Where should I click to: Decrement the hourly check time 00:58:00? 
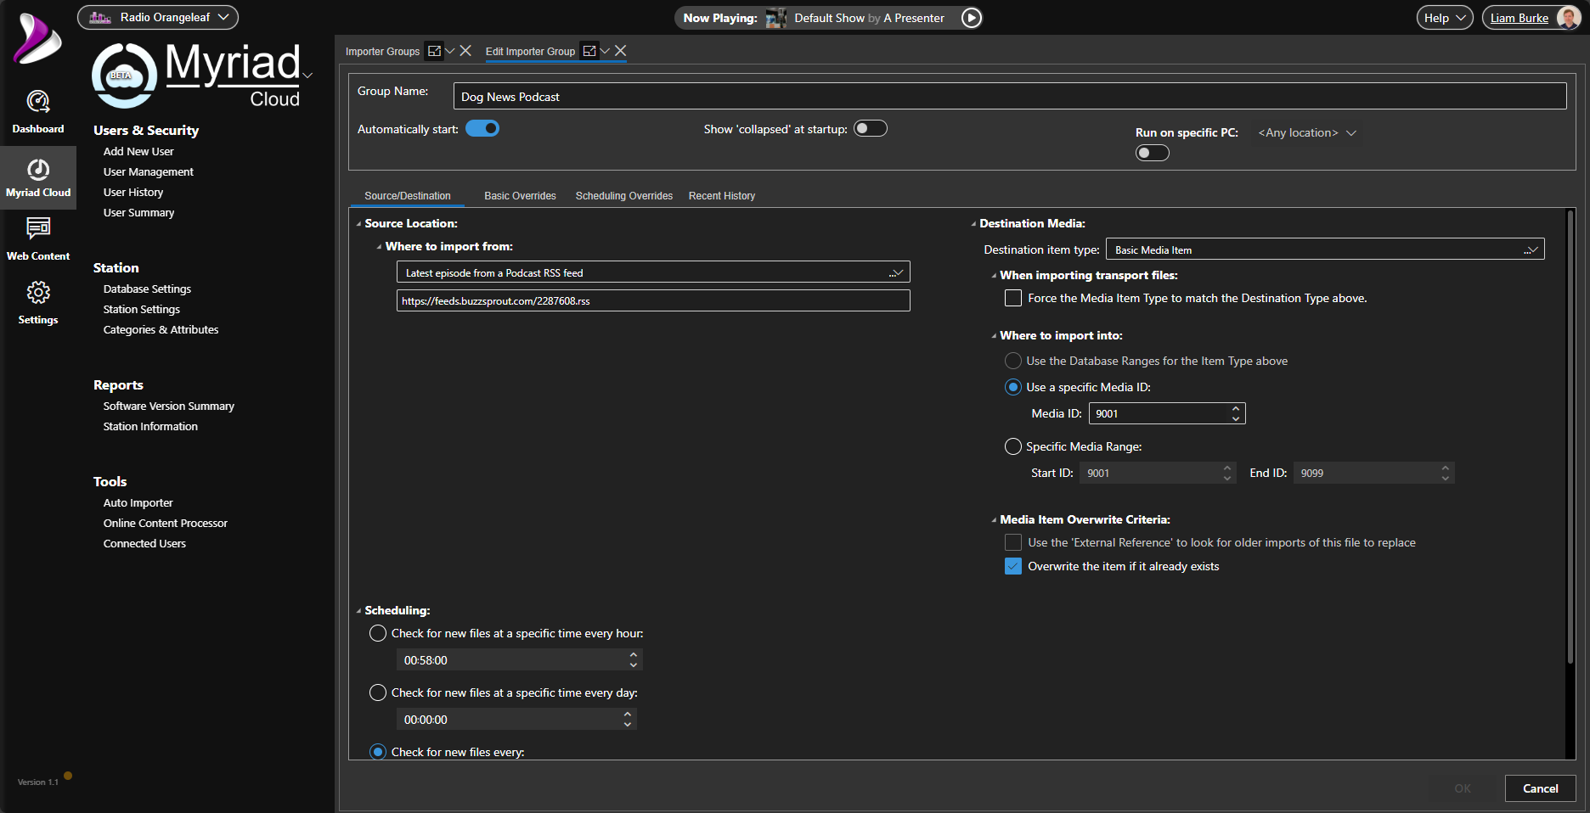click(x=634, y=664)
